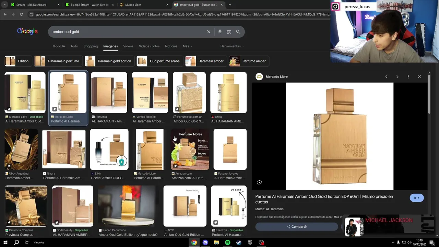Image resolution: width=439 pixels, height=247 pixels.
Task: Open File Explorer from the taskbar
Action: 216,243
